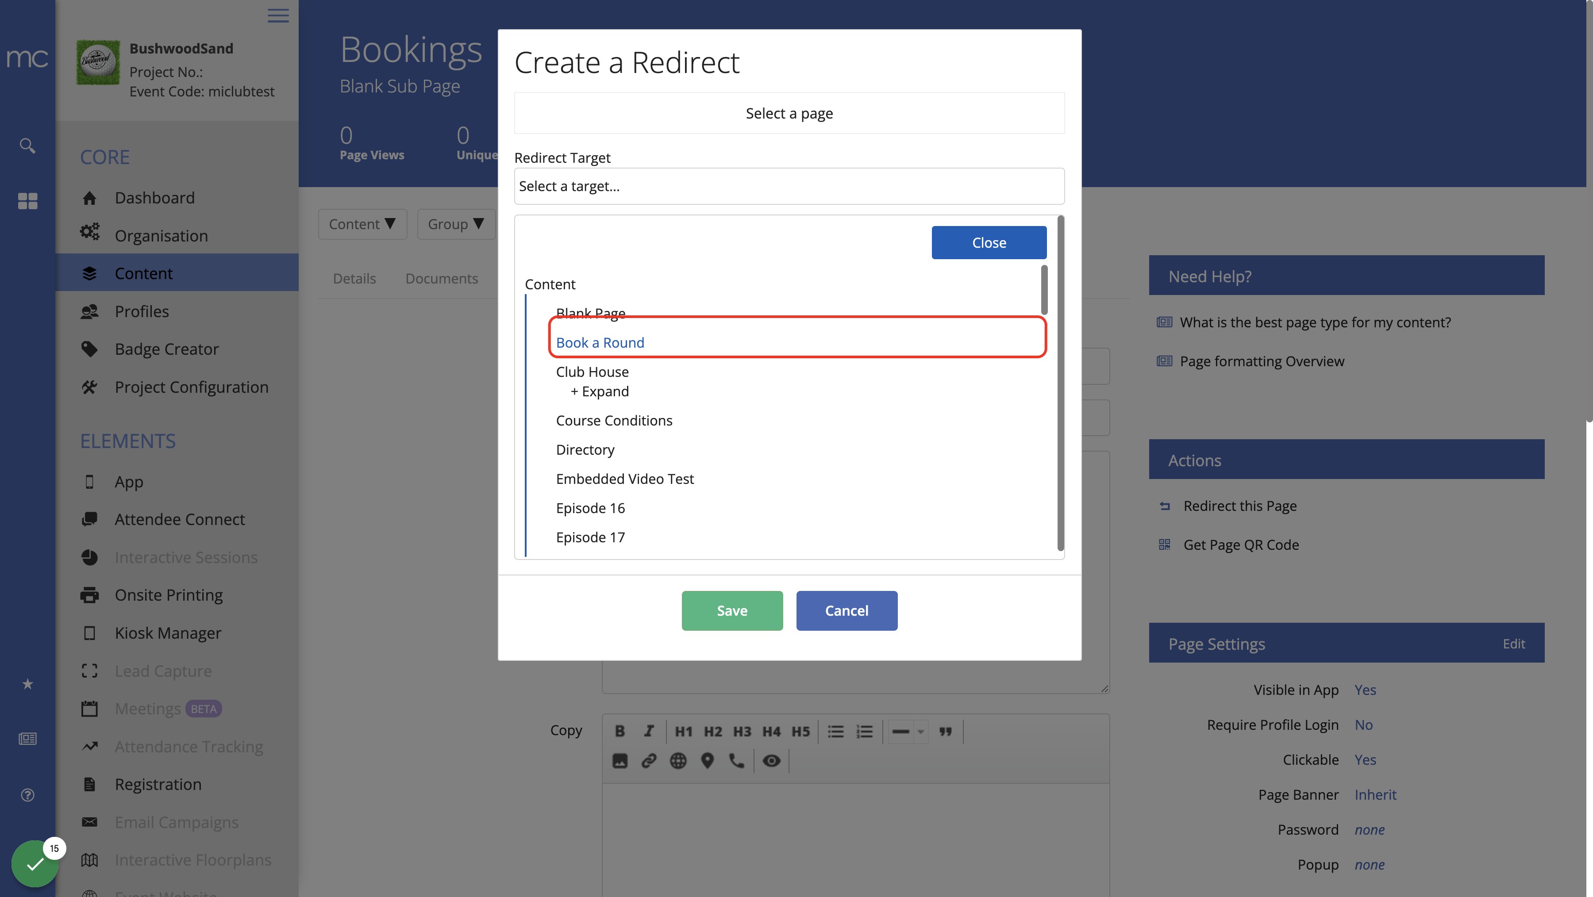Select the Book a Round page
1593x897 pixels.
coord(600,342)
